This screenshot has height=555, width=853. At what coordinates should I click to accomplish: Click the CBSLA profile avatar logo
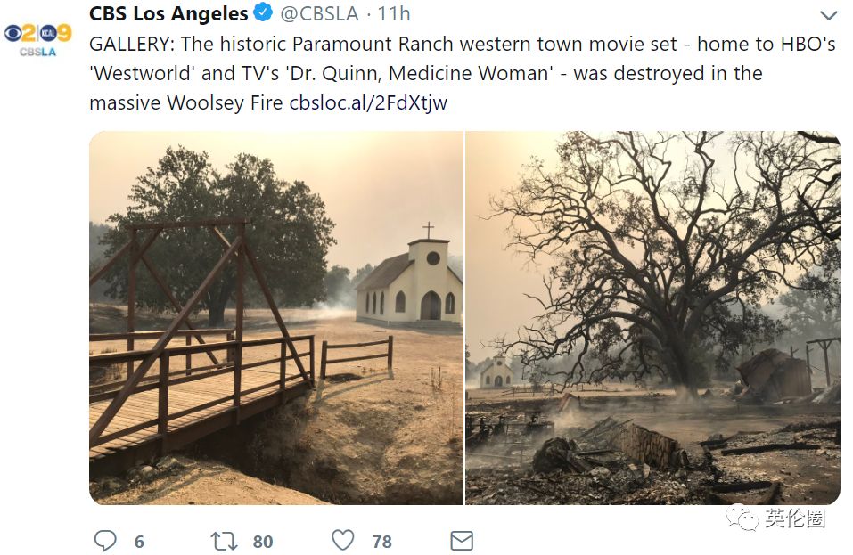pyautogui.click(x=38, y=39)
